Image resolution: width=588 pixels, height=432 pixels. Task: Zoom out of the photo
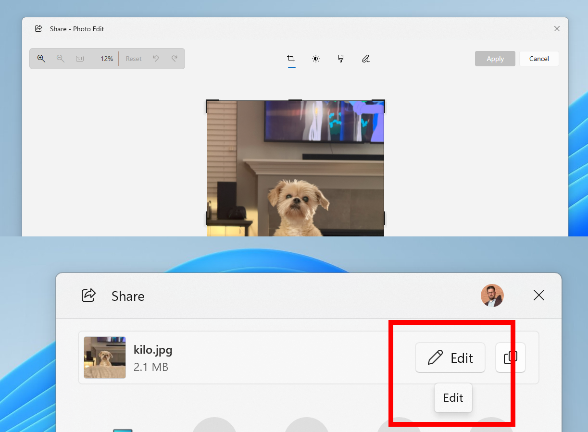tap(60, 58)
